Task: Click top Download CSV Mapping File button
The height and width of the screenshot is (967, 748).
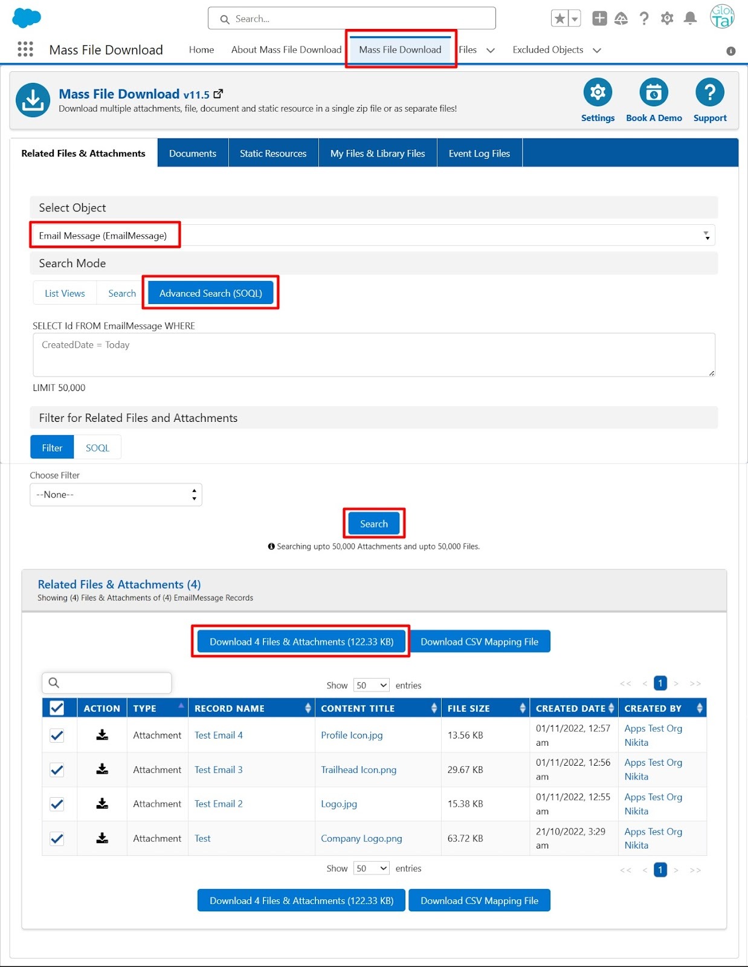Action: [x=479, y=641]
